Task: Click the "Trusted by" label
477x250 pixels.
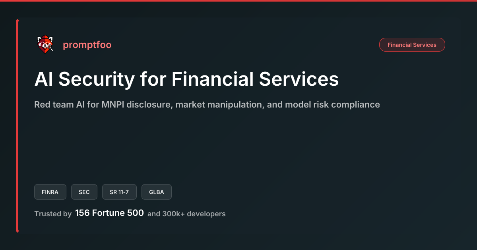Action: pos(53,214)
